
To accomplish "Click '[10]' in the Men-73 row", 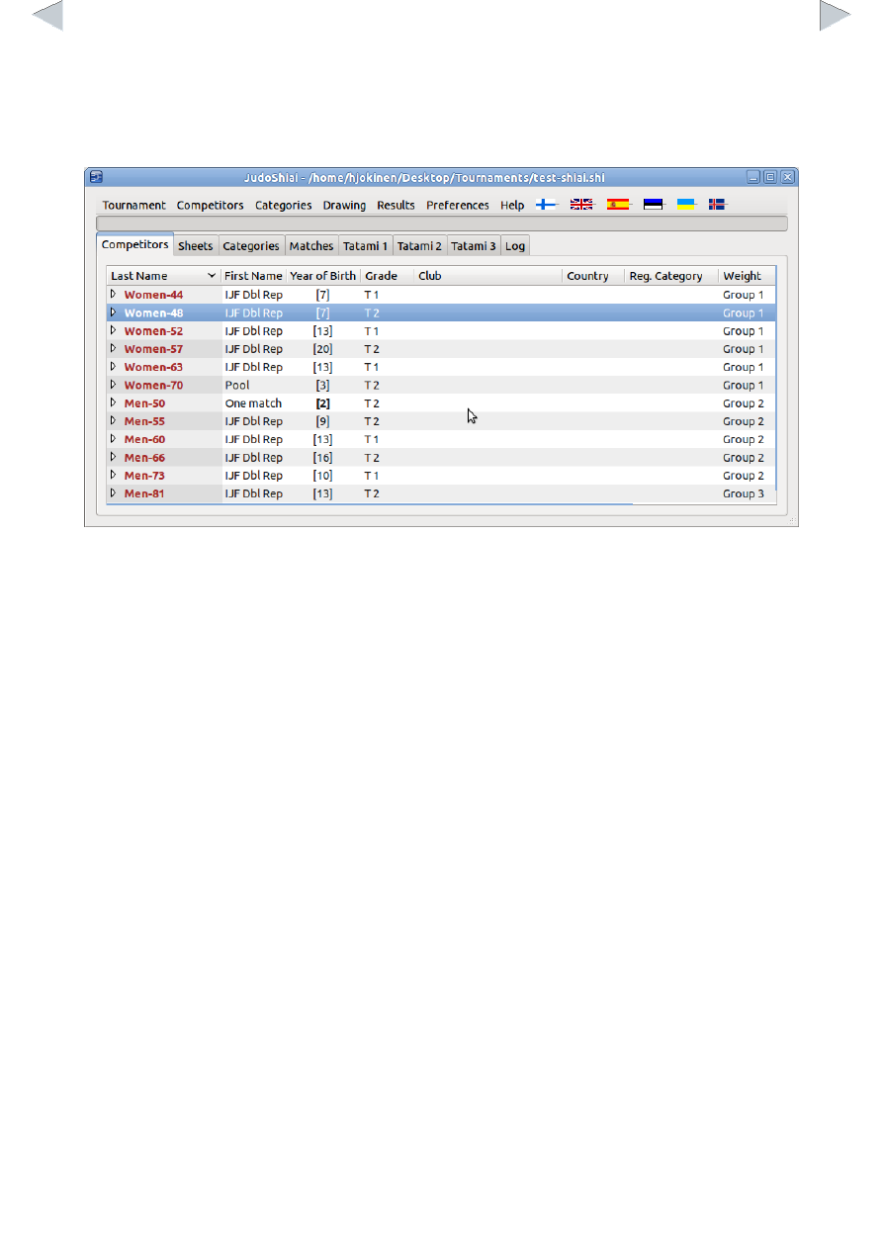I will pos(323,476).
